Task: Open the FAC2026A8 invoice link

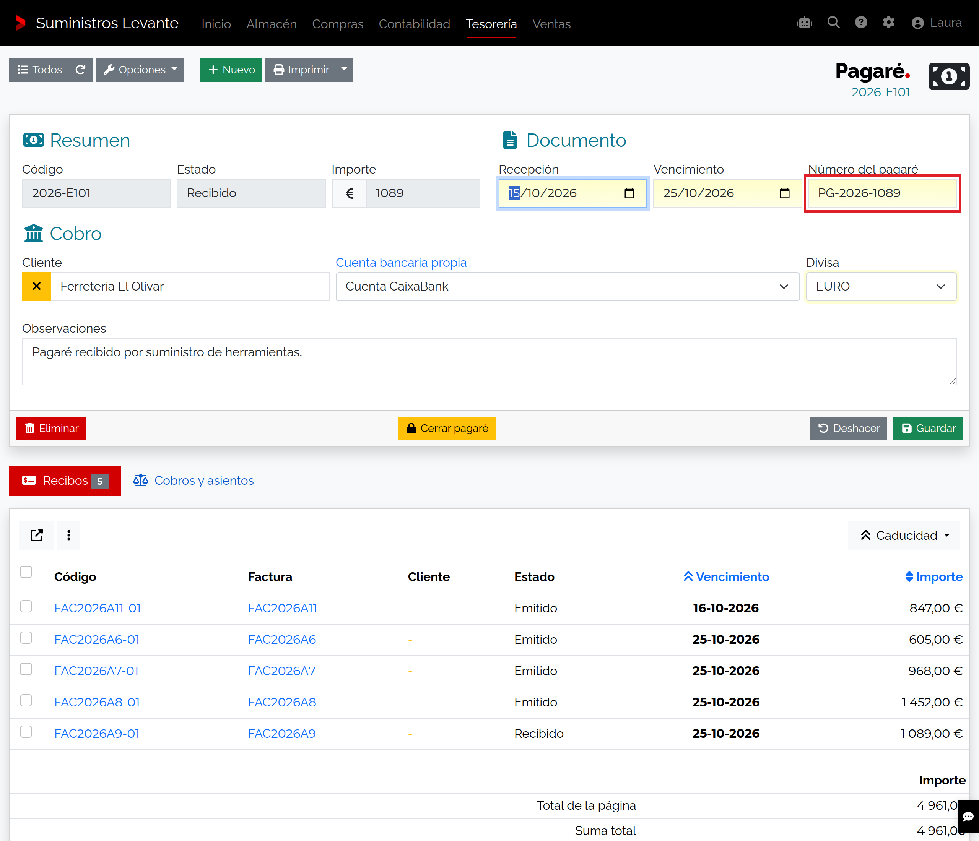Action: (282, 702)
